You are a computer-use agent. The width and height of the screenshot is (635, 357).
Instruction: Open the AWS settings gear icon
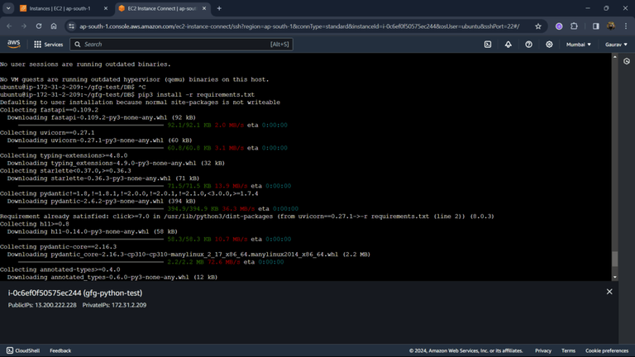tap(548, 45)
